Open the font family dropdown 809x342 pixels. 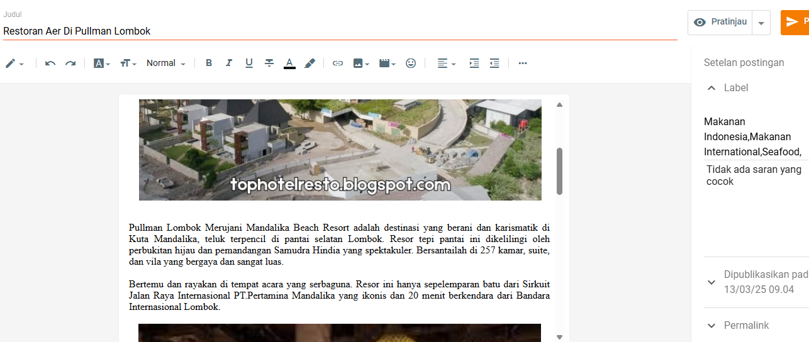101,63
